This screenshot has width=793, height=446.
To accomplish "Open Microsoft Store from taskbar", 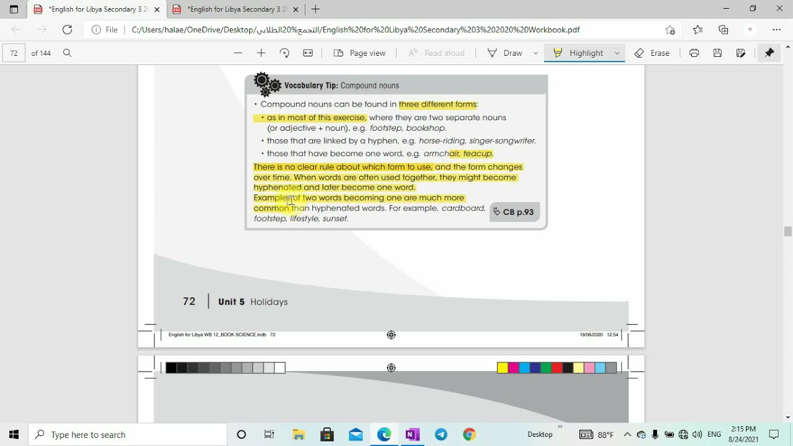I will tap(327, 435).
